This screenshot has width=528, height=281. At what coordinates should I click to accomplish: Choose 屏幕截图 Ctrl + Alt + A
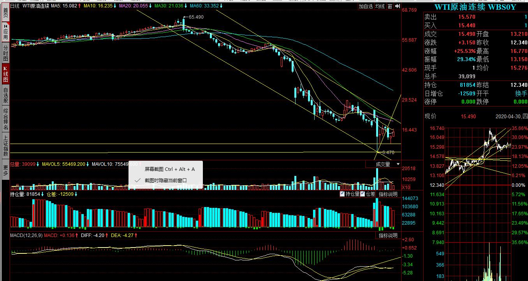[170, 169]
